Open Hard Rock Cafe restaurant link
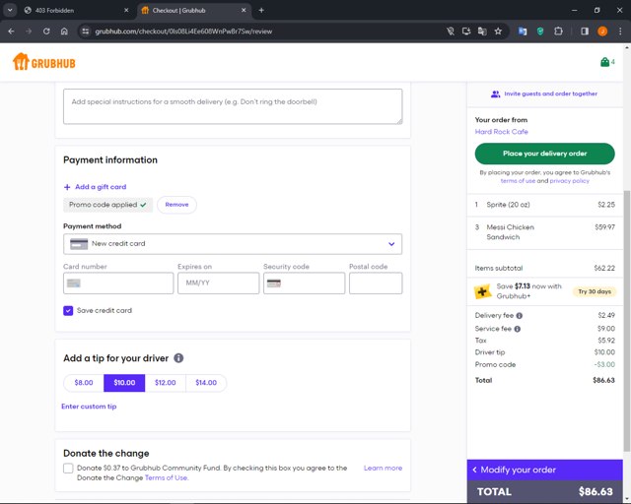The image size is (631, 504). pyautogui.click(x=501, y=132)
